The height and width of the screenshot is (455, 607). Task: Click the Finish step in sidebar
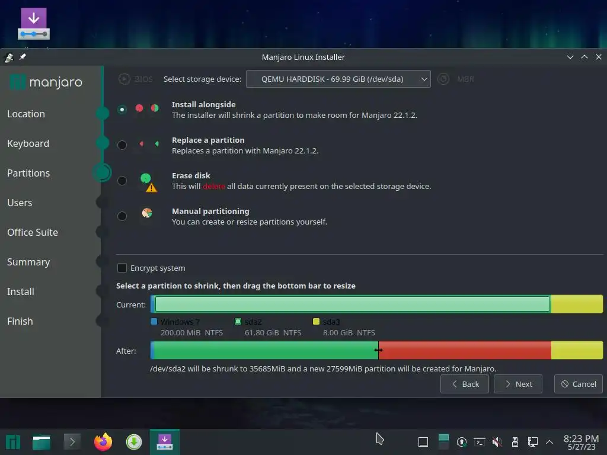(x=20, y=321)
